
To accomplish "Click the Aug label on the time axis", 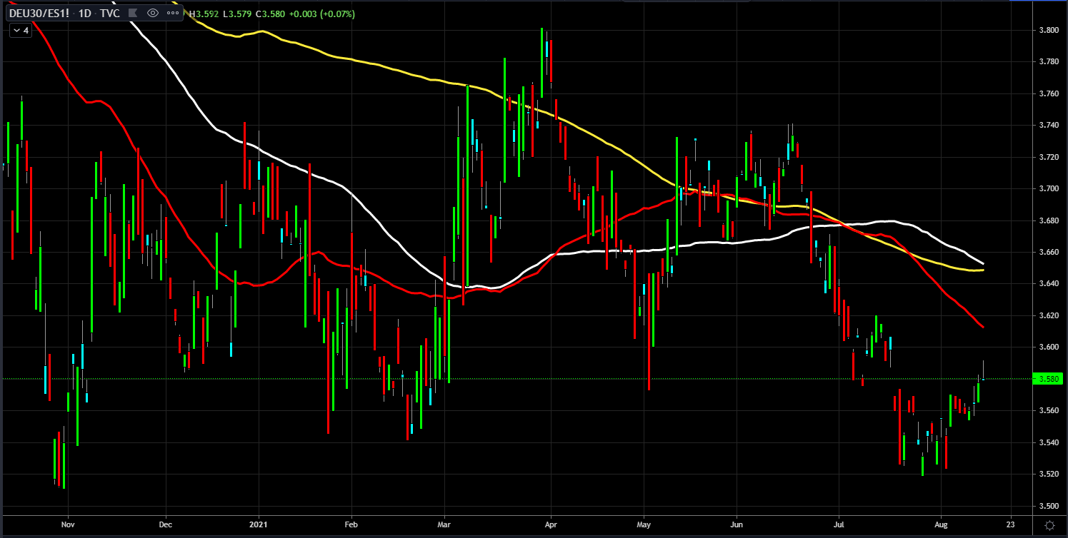I will (x=941, y=524).
